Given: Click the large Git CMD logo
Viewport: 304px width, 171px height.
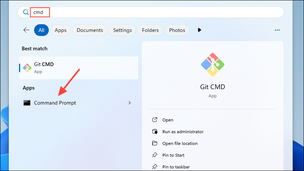Looking at the screenshot, I should tap(212, 65).
